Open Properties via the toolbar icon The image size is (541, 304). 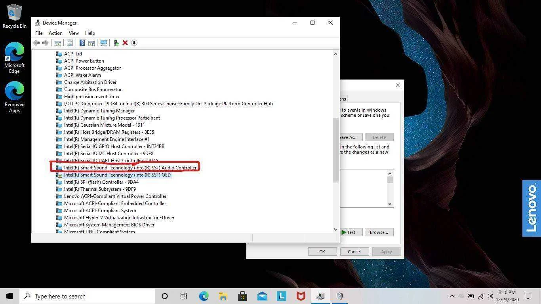(70, 43)
